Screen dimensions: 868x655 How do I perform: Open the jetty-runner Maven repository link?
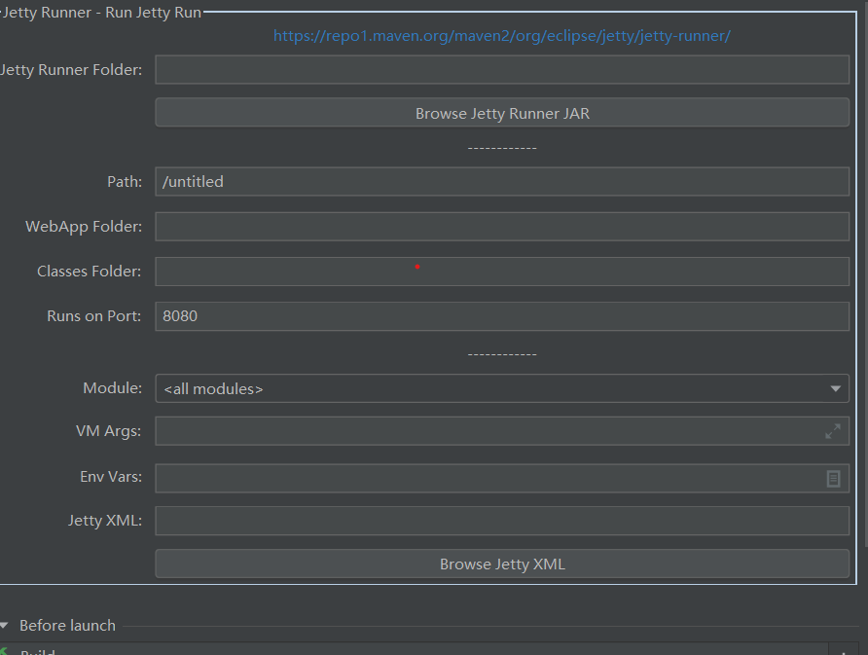click(x=502, y=36)
